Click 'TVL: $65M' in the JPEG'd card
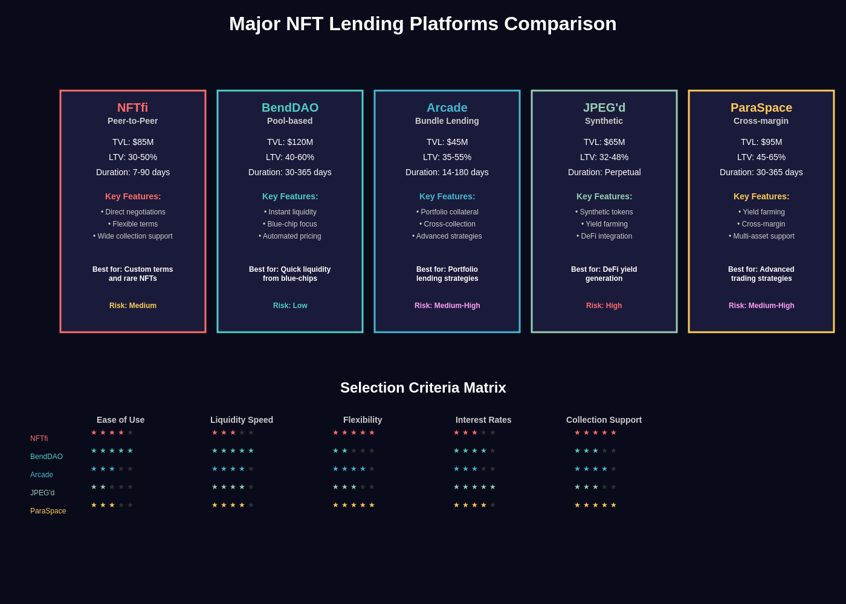846x604 pixels. [604, 142]
